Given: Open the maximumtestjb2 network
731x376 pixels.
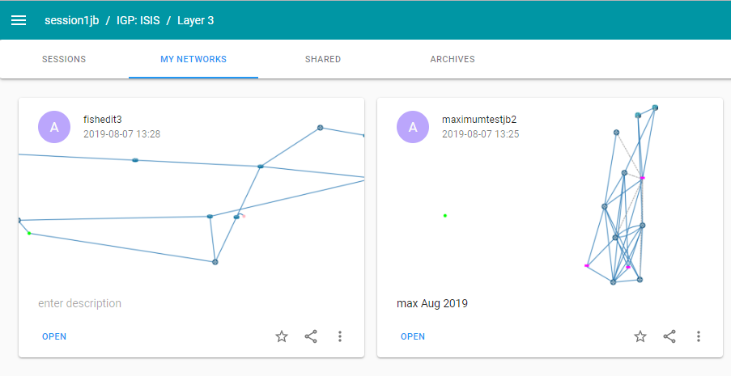Looking at the screenshot, I should click(413, 336).
